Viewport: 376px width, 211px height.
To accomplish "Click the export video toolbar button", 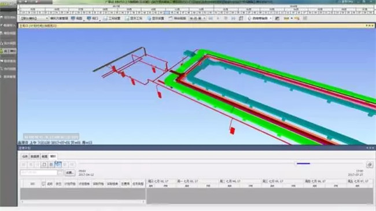I will coord(178,18).
